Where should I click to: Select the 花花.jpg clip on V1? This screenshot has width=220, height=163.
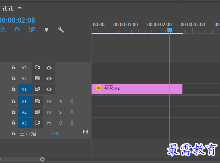click(137, 89)
